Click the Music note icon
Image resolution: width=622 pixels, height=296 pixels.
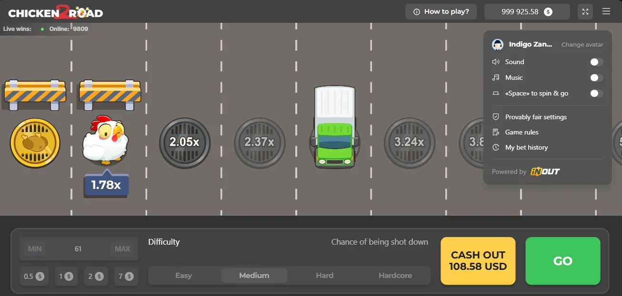click(496, 77)
